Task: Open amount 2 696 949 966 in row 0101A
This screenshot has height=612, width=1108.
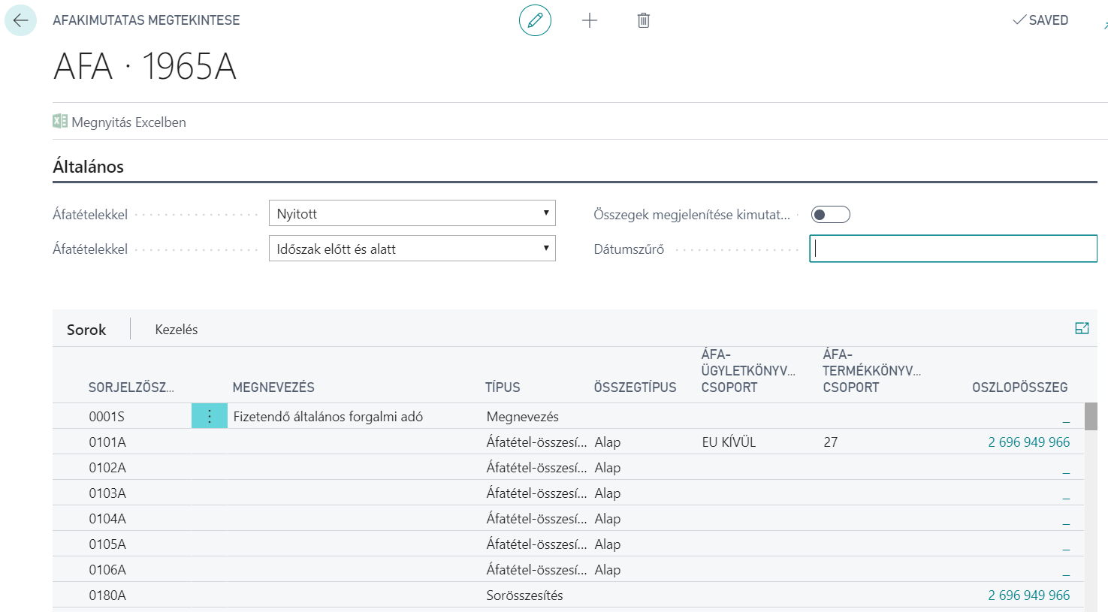Action: click(1028, 442)
